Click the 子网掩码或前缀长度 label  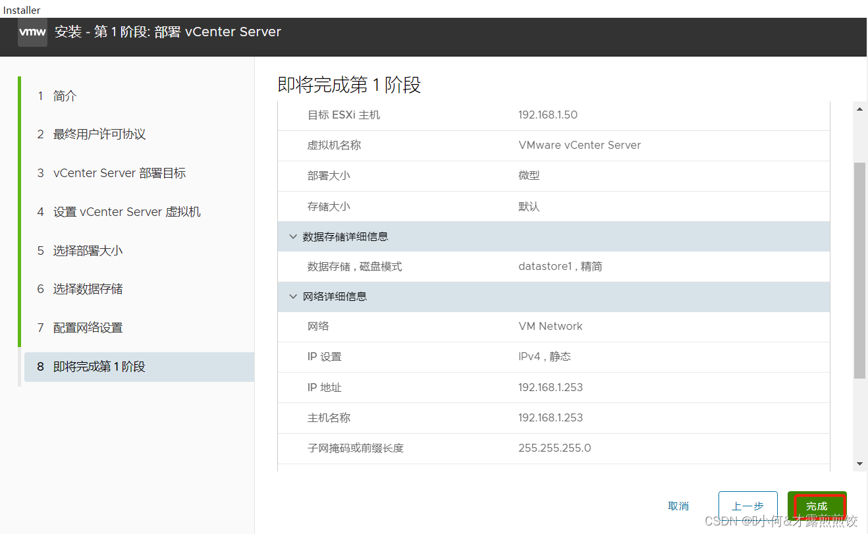tap(356, 448)
